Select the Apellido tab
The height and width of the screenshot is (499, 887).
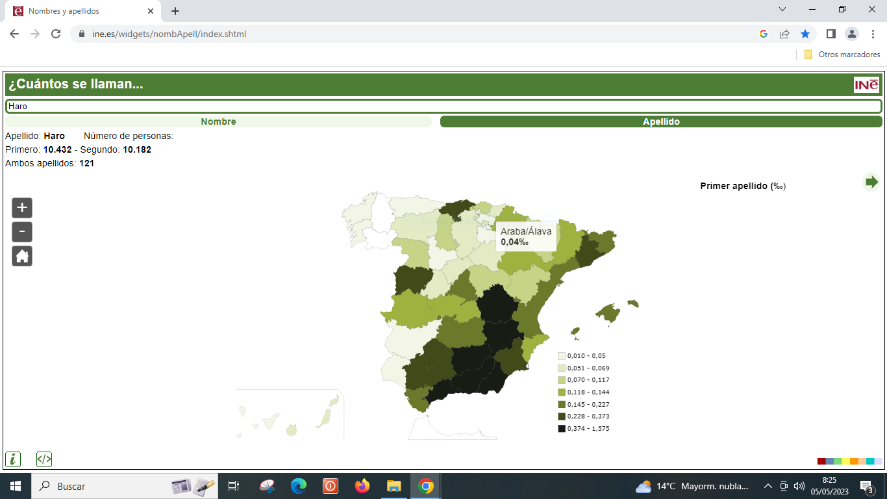661,122
